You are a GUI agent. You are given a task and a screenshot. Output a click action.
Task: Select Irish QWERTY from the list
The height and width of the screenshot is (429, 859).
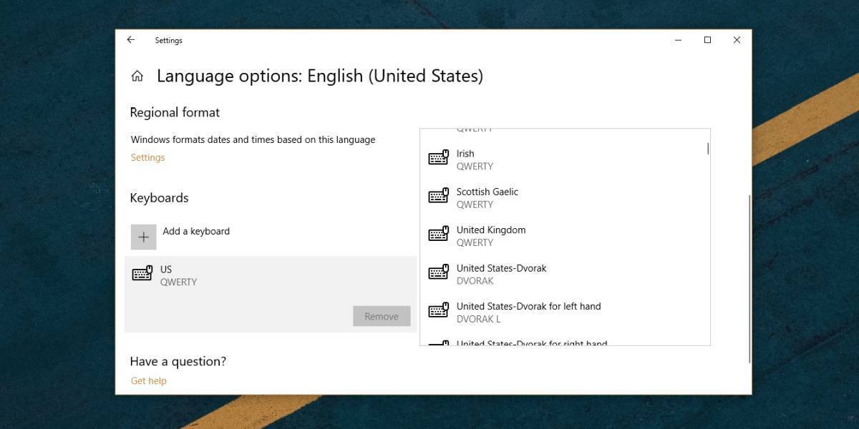(x=475, y=159)
